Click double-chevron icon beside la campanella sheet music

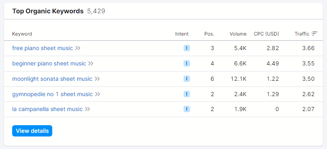88,109
